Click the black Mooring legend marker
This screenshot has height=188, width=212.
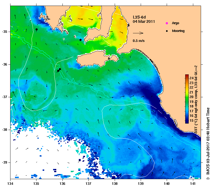(167, 31)
